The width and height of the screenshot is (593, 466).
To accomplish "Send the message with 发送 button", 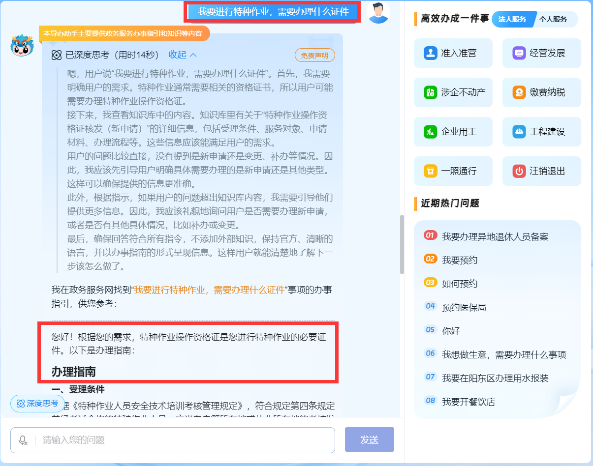I will pos(369,440).
